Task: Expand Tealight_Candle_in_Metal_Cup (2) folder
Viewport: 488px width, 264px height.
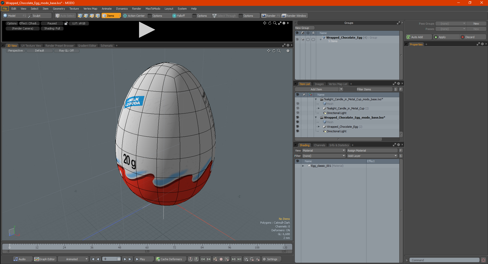Action: [319, 108]
